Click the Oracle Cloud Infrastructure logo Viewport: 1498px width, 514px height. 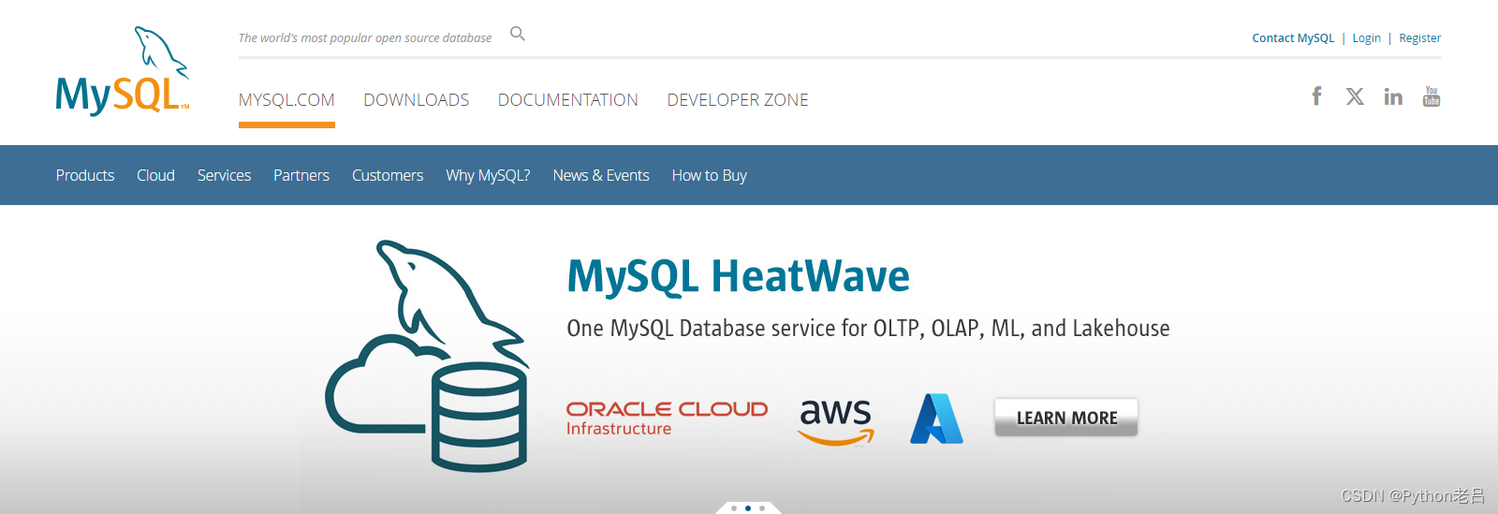pos(667,419)
